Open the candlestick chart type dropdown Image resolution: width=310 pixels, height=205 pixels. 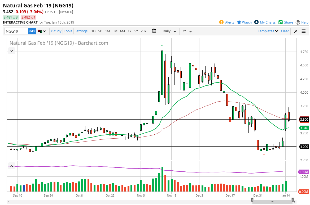[x=42, y=31]
